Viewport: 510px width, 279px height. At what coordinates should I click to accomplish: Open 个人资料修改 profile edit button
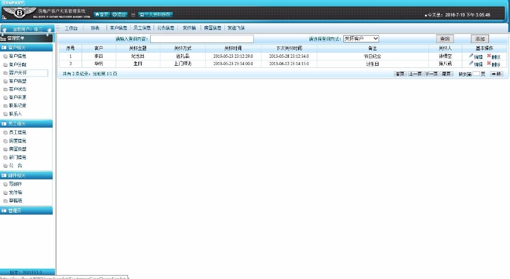pyautogui.click(x=155, y=15)
